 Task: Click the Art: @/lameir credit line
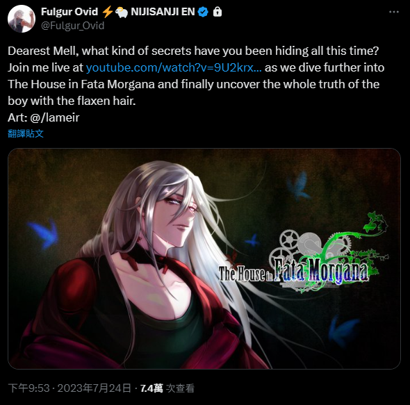click(43, 117)
